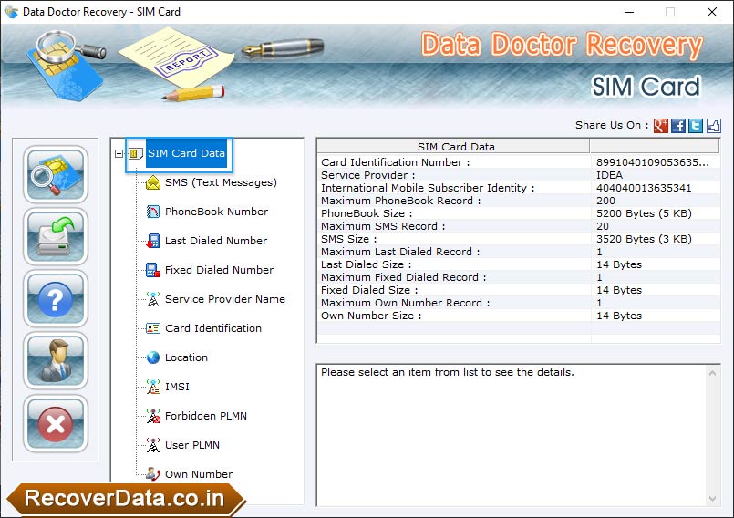Click the IMSI tower icon
This screenshot has width=734, height=518.
tap(153, 387)
